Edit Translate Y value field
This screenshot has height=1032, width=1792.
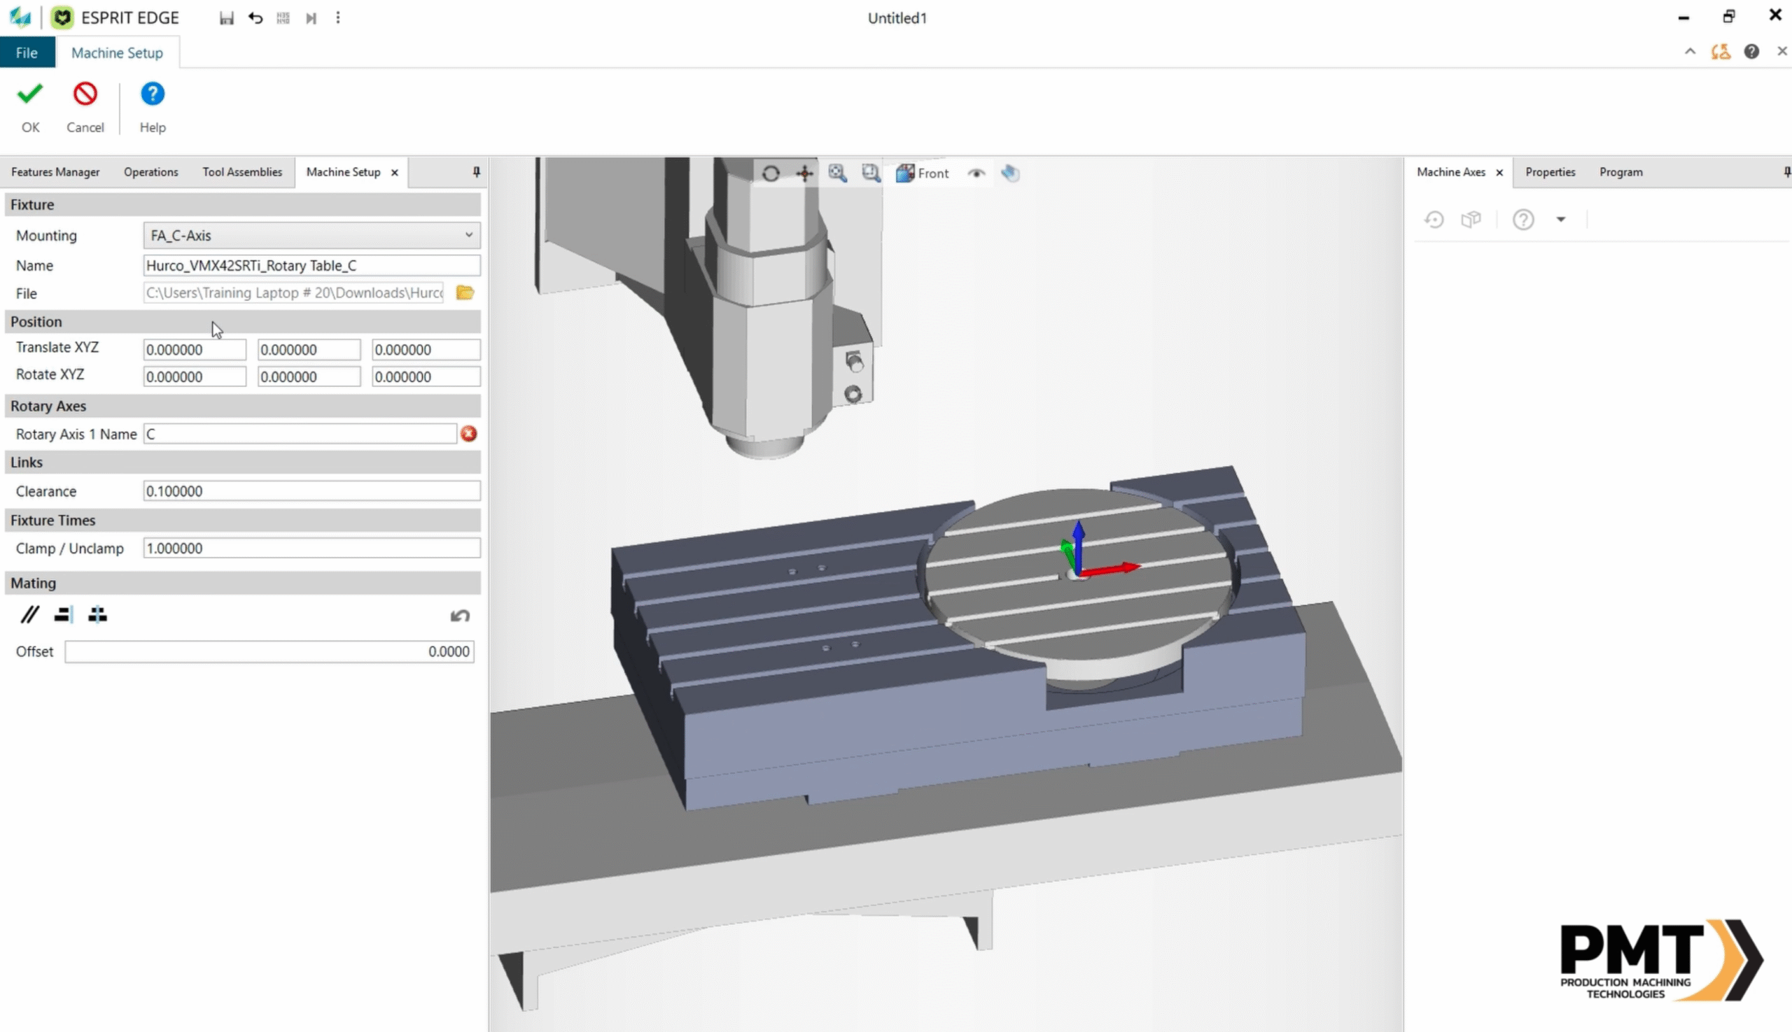click(x=309, y=349)
